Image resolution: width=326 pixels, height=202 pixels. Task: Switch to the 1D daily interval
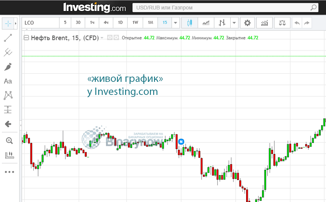120,23
